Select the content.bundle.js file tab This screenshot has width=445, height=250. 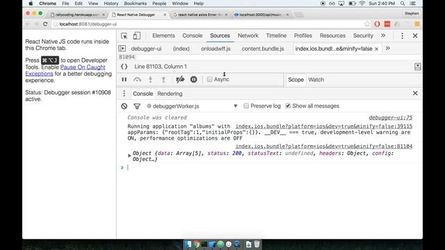pos(263,49)
